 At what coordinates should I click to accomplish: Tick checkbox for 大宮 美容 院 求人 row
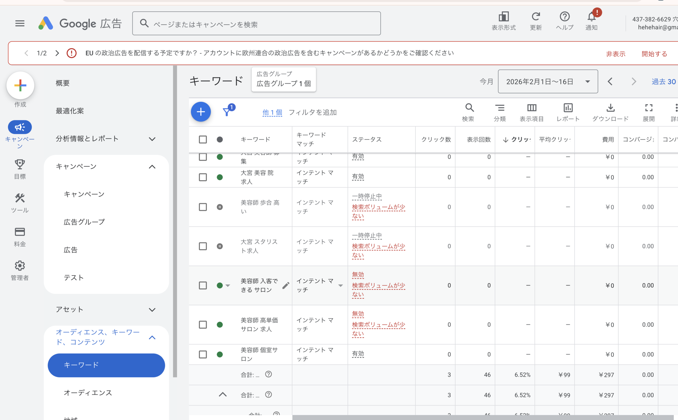point(203,177)
